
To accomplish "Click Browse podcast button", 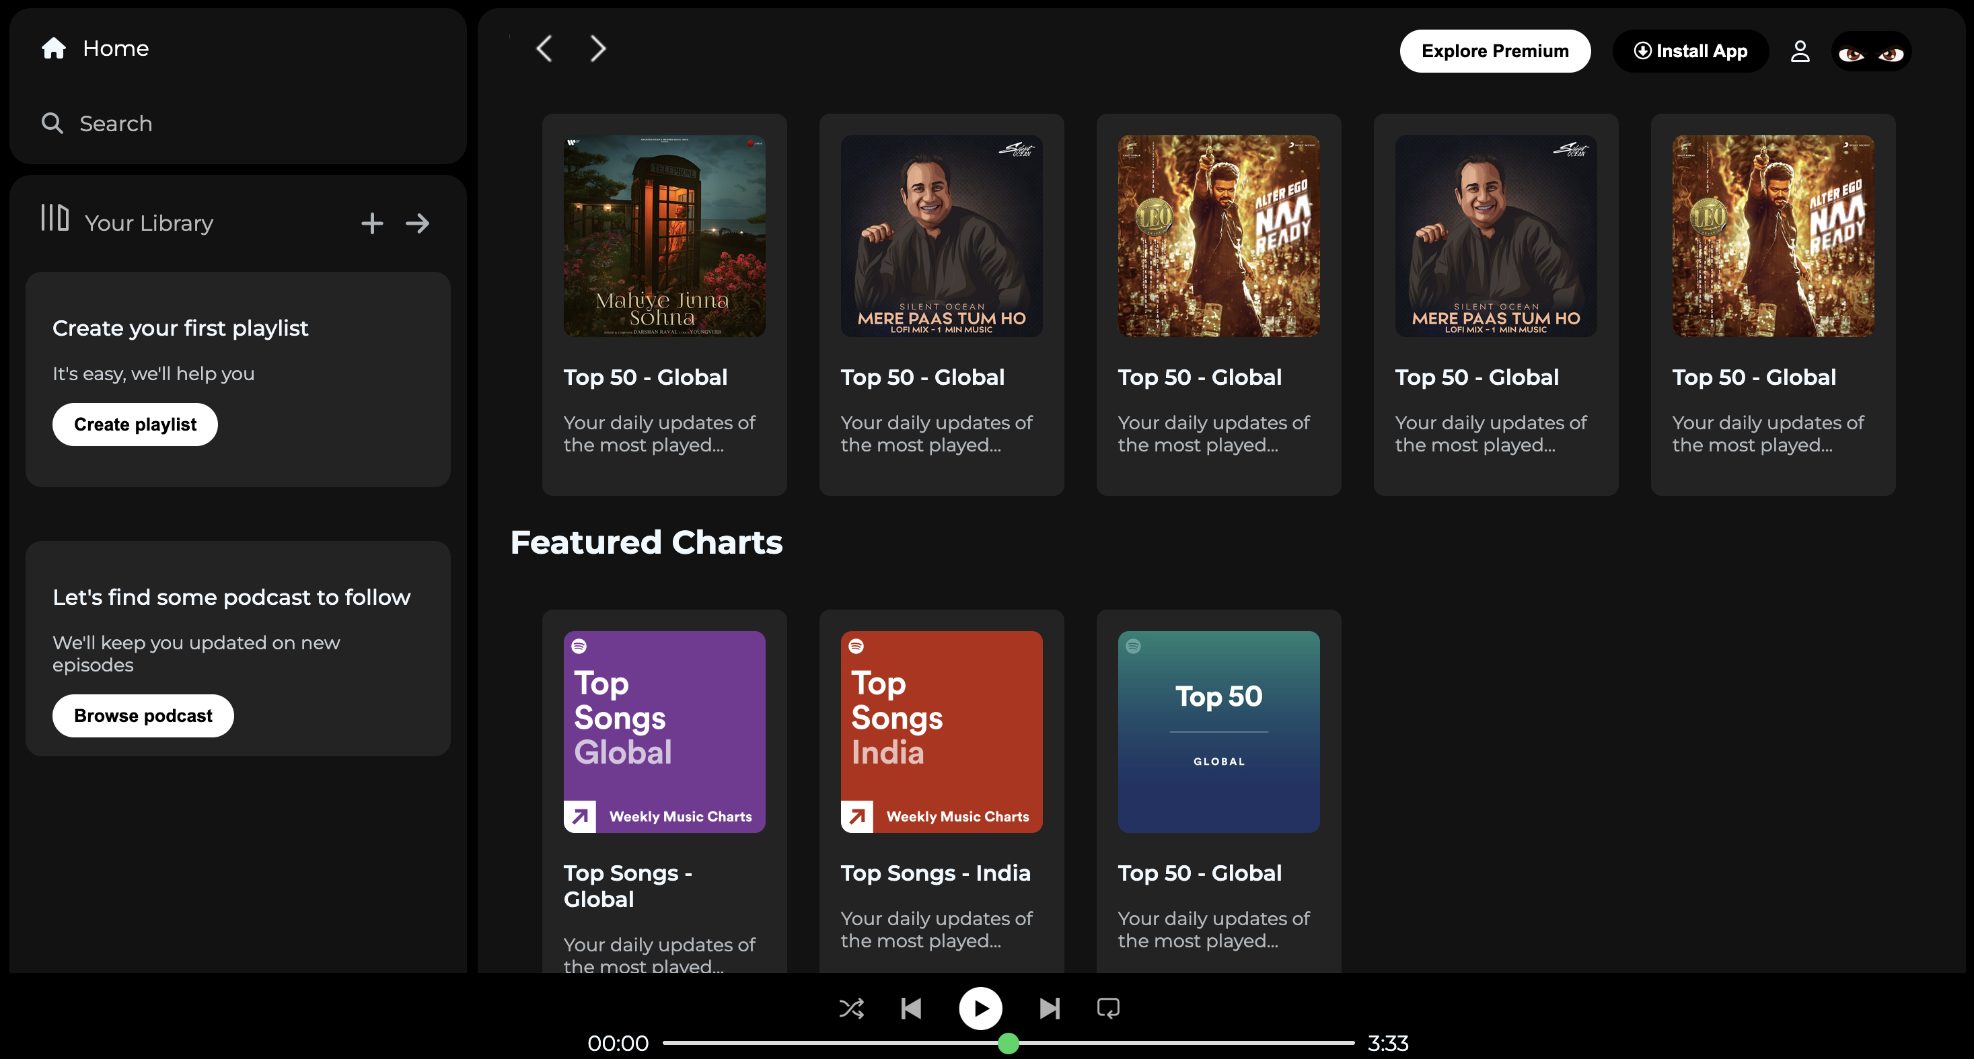I will click(x=143, y=716).
